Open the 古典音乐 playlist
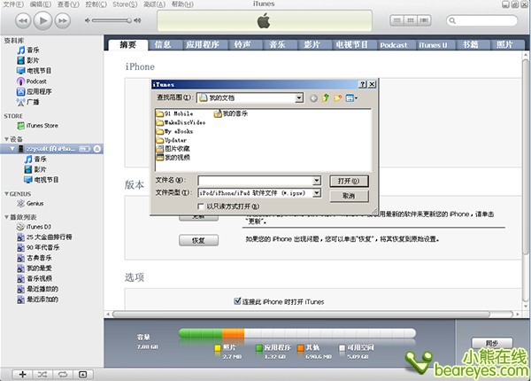531x381 pixels. point(39,259)
